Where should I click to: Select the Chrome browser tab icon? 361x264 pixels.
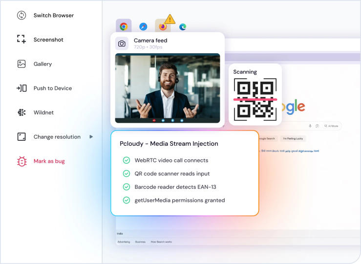point(124,26)
